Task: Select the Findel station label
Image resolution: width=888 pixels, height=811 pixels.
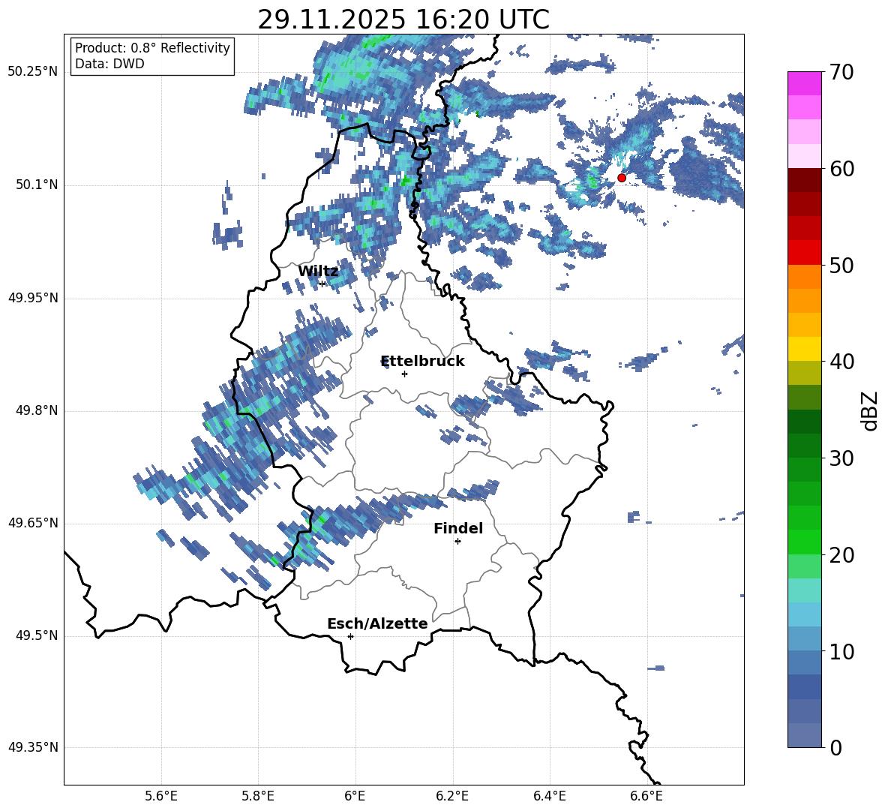Action: [458, 528]
